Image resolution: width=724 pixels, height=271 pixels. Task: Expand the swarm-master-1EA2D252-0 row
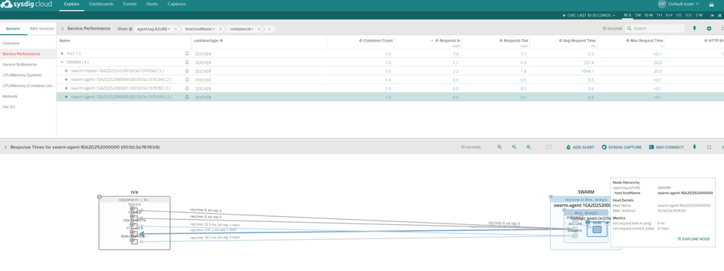click(67, 71)
